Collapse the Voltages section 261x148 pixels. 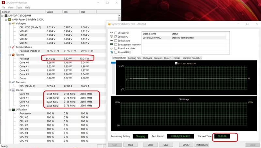[x=10, y=24]
